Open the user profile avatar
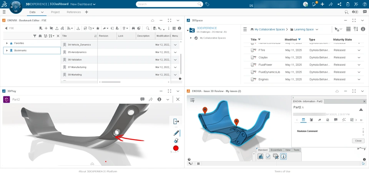The width and height of the screenshot is (369, 175). 306,4
